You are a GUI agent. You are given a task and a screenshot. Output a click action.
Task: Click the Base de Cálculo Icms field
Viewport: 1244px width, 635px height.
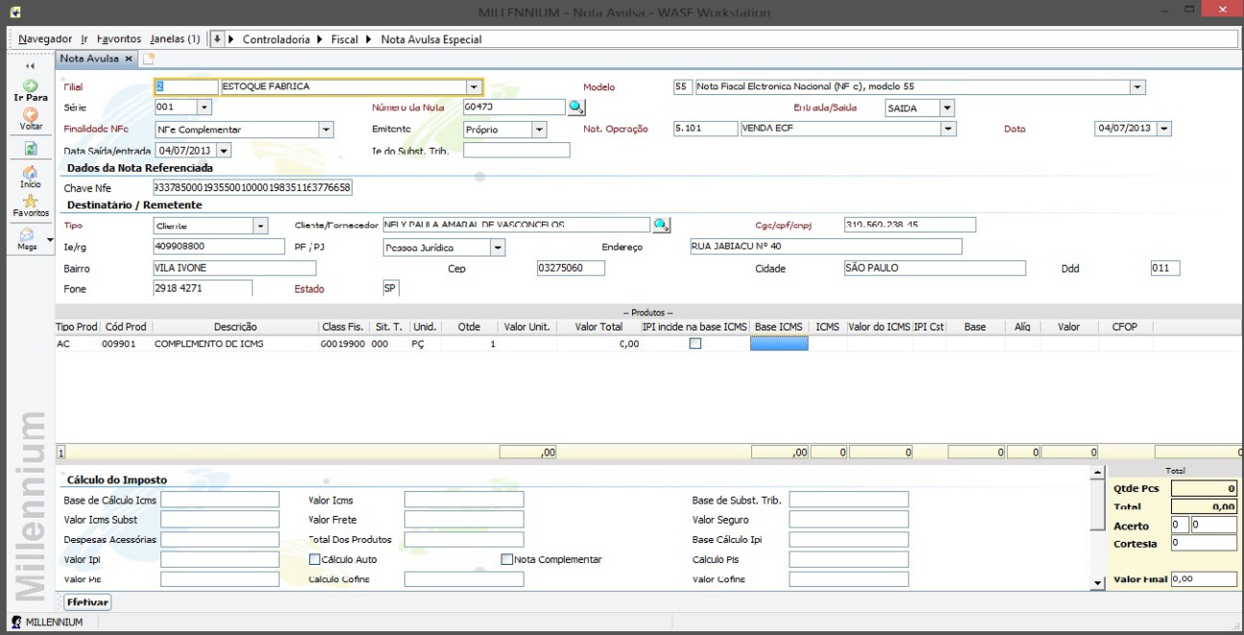[220, 500]
